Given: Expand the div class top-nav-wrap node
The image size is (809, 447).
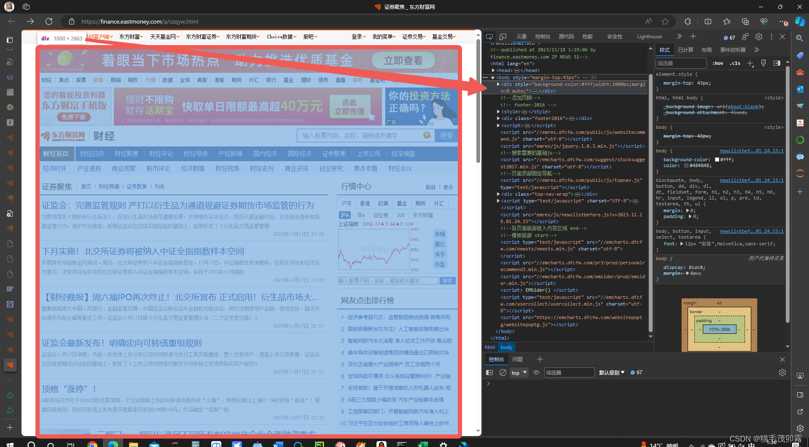Looking at the screenshot, I should 498,194.
